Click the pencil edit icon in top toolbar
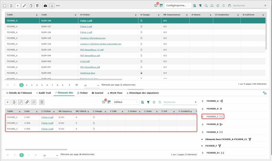This screenshot has width=272, height=161. click(x=24, y=6)
